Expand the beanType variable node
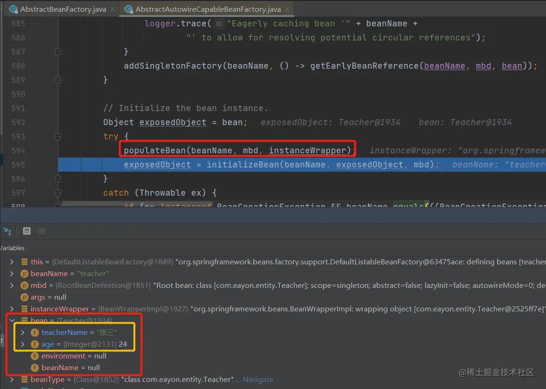The height and width of the screenshot is (389, 546). pos(12,379)
